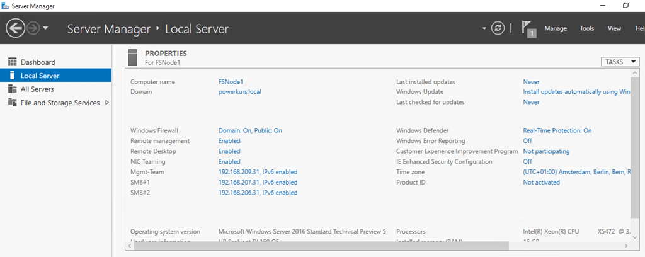This screenshot has width=645, height=257.
Task: Click the powerkurs.local domain link
Action: click(240, 92)
